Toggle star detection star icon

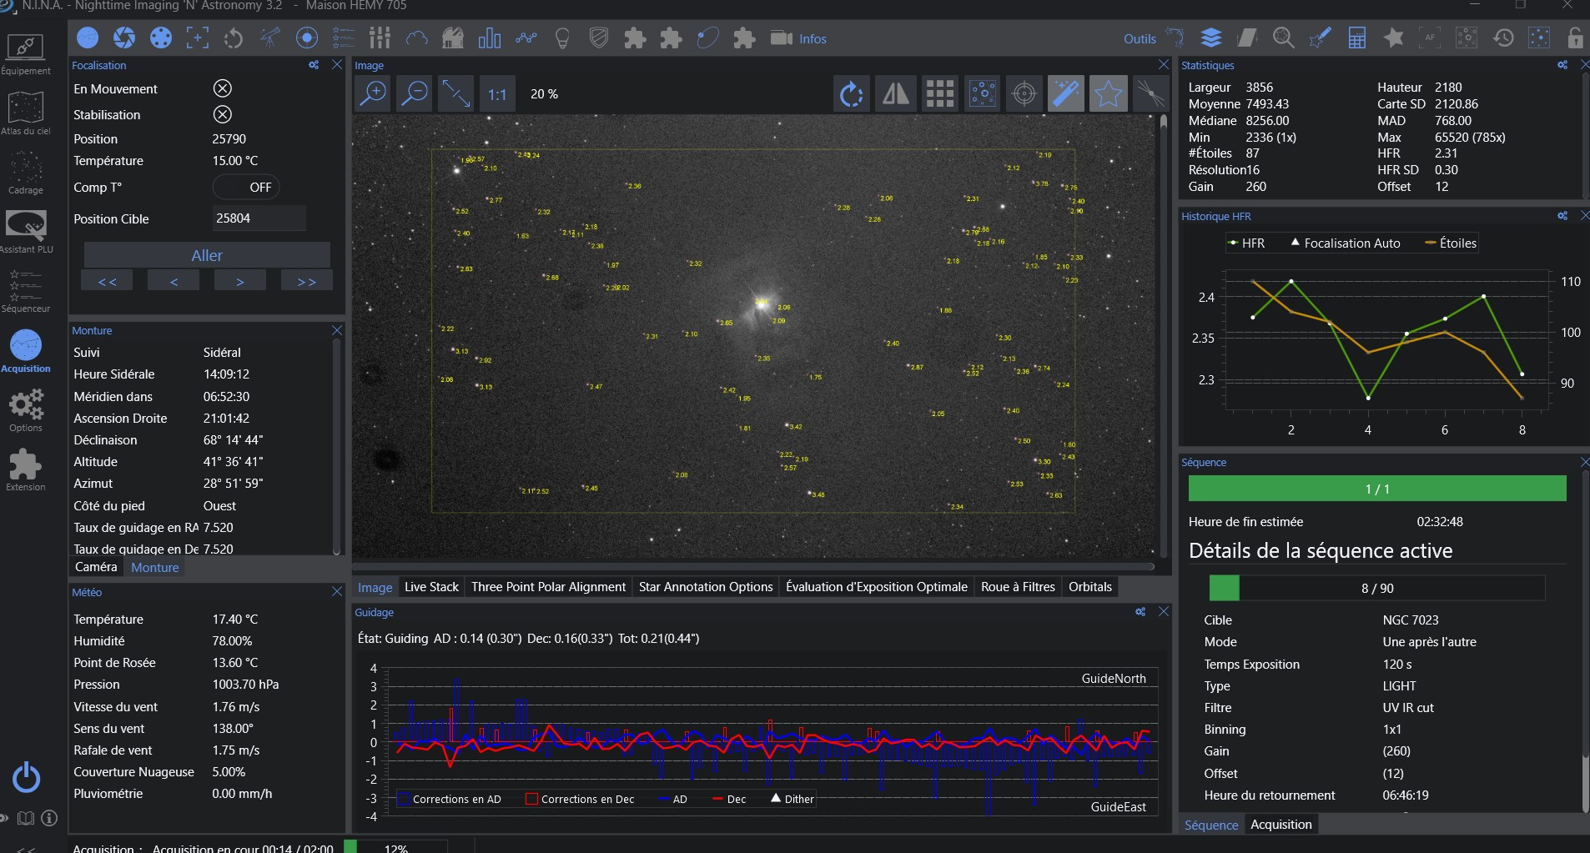click(x=1108, y=93)
